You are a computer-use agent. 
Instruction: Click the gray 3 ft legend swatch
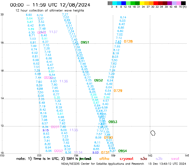(x=110, y=3)
